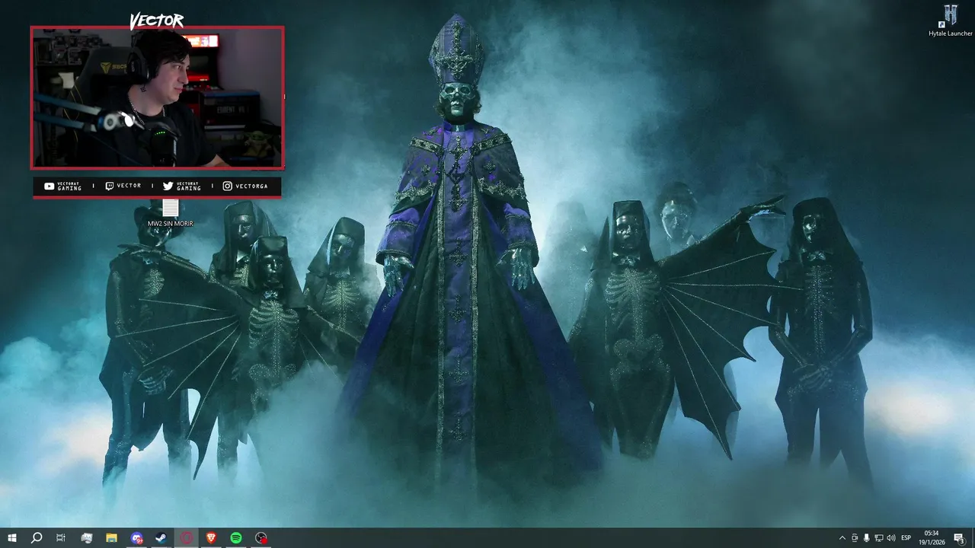Click the Meet Now tray icon
Screen dimensions: 975x548
[x=854, y=538]
